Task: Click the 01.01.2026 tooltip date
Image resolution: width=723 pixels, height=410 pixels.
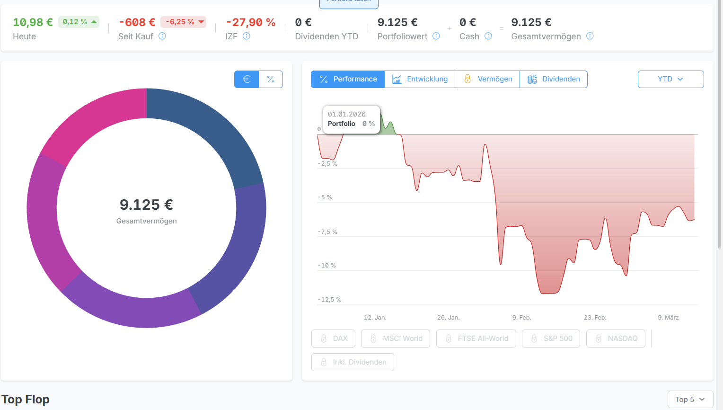Action: [347, 114]
